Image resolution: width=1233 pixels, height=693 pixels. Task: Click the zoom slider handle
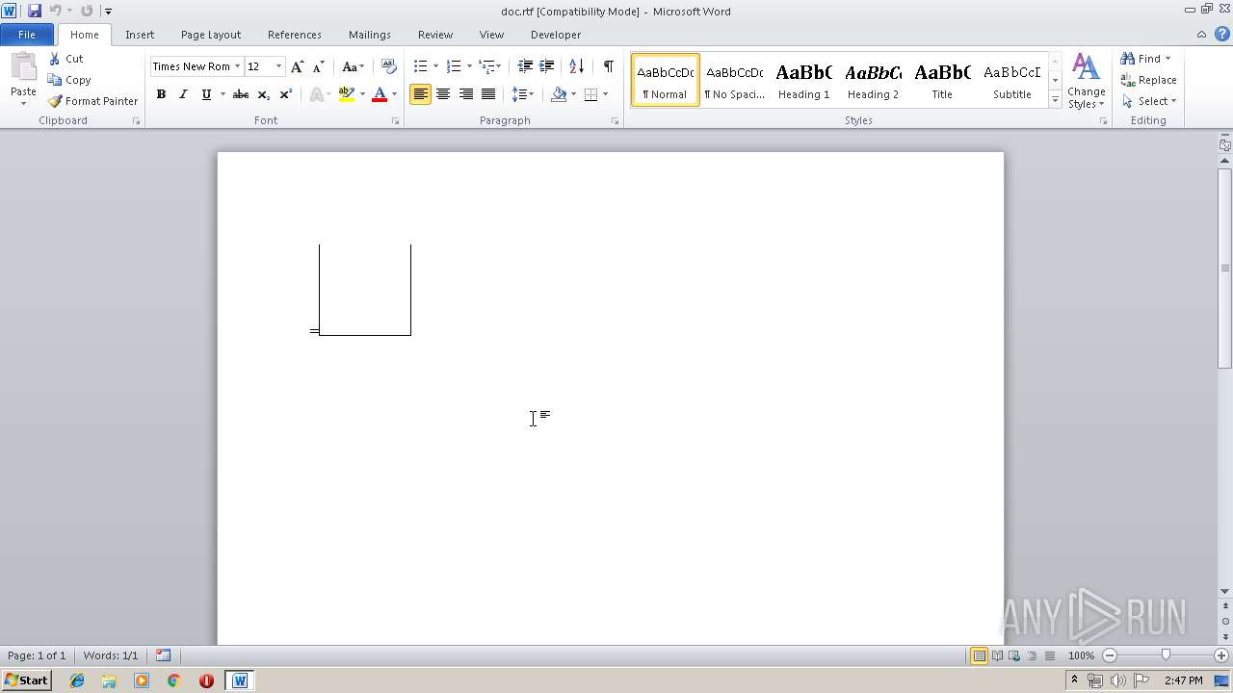(1166, 655)
